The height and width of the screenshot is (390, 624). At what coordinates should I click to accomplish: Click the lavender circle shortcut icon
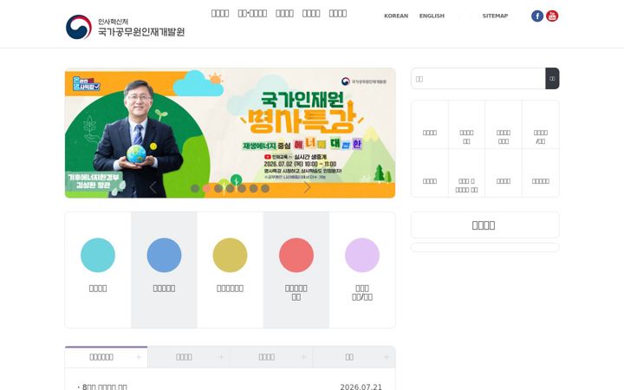(x=362, y=255)
